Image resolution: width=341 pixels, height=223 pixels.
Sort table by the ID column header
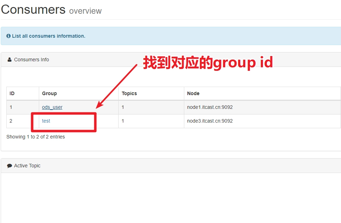(x=23, y=93)
